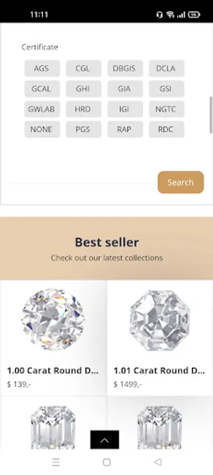View the octagonal diamond product image
Image resolution: width=213 pixels, height=475 pixels.
point(160,320)
